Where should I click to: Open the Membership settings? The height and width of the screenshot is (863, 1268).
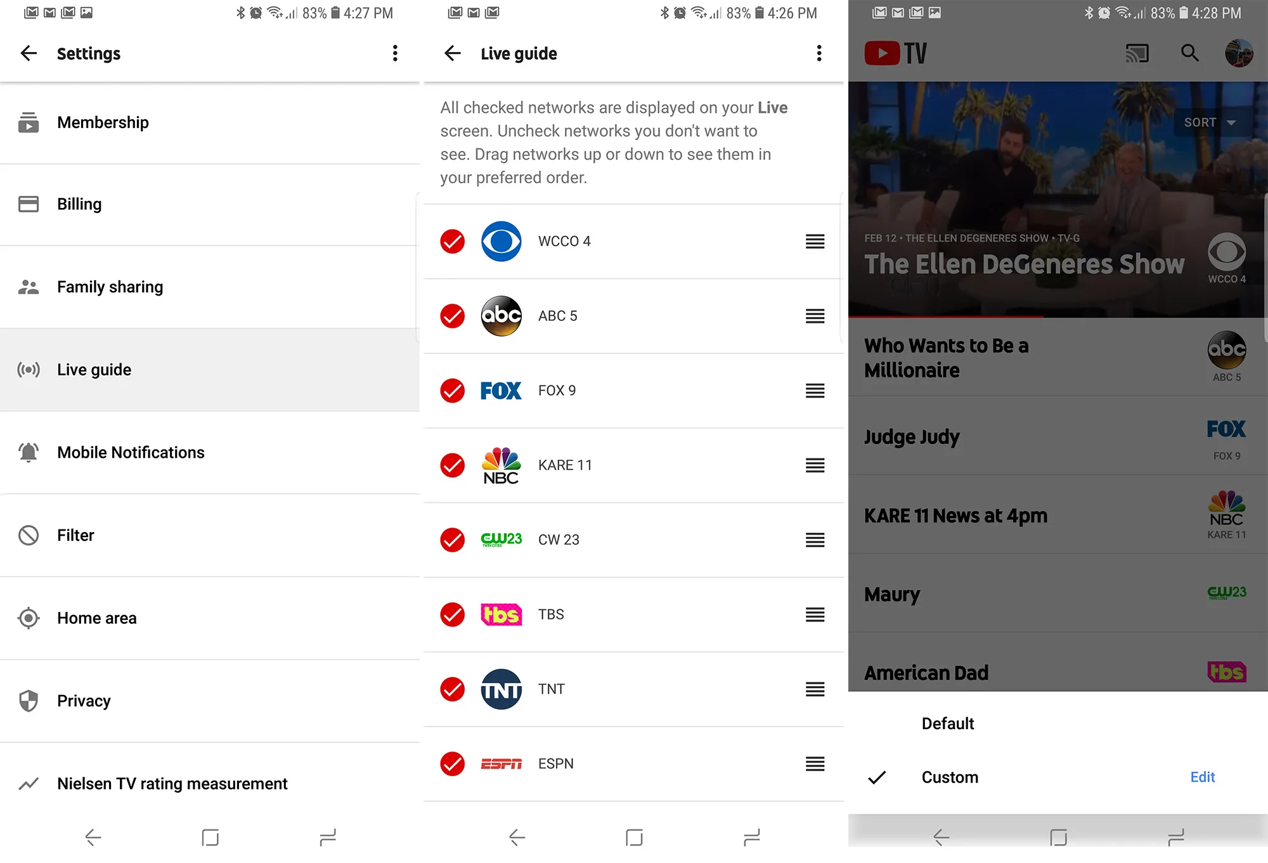(103, 121)
